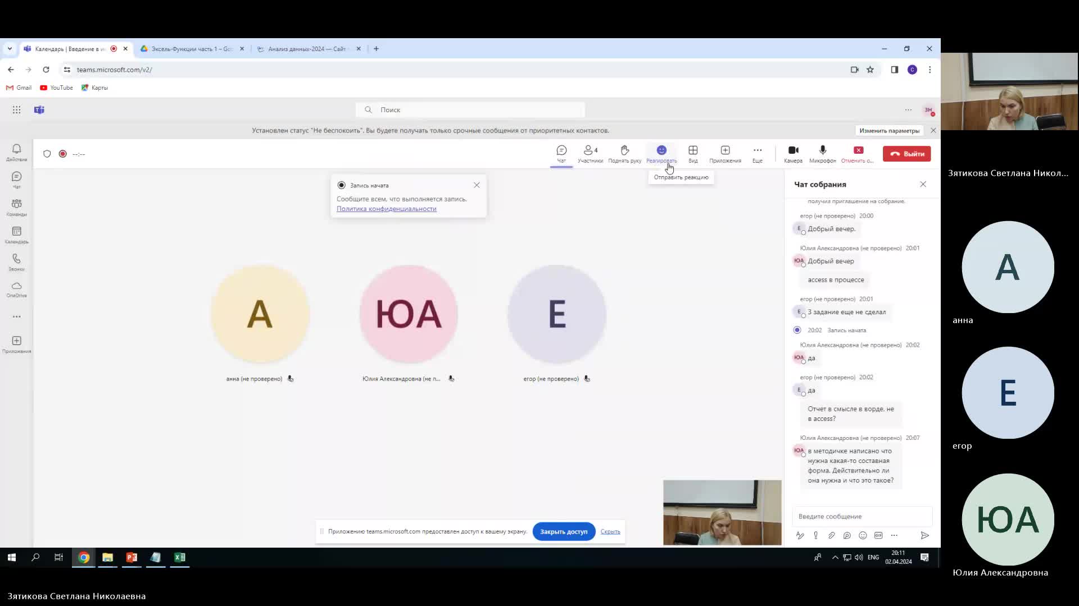Select Юлия Александровна avatar tile
This screenshot has height=606, width=1079.
pos(409,314)
